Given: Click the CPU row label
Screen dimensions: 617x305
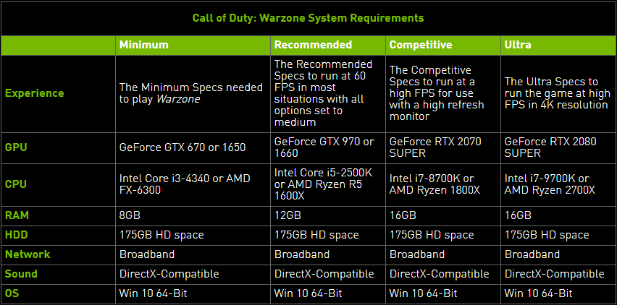Looking at the screenshot, I should [17, 183].
